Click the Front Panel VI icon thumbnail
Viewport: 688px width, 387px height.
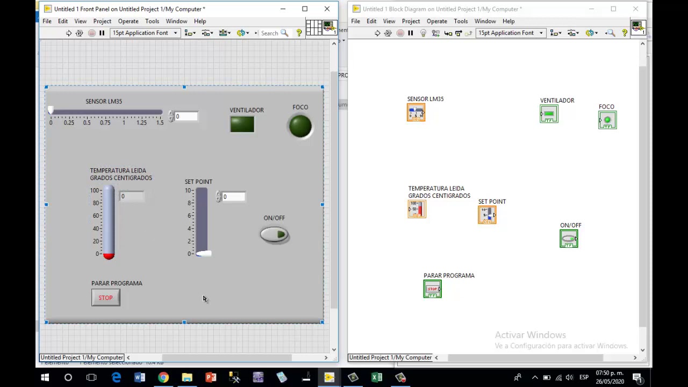tap(329, 27)
